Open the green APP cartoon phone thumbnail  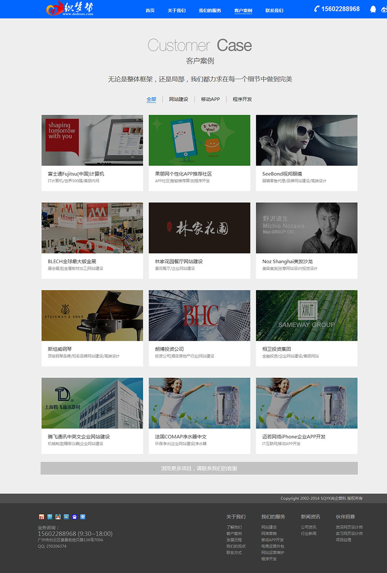point(199,140)
